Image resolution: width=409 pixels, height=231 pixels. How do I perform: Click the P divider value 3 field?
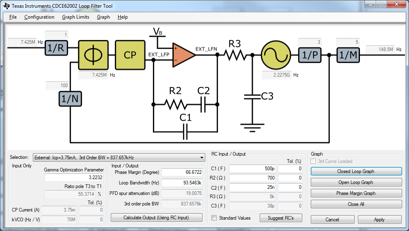310,42
